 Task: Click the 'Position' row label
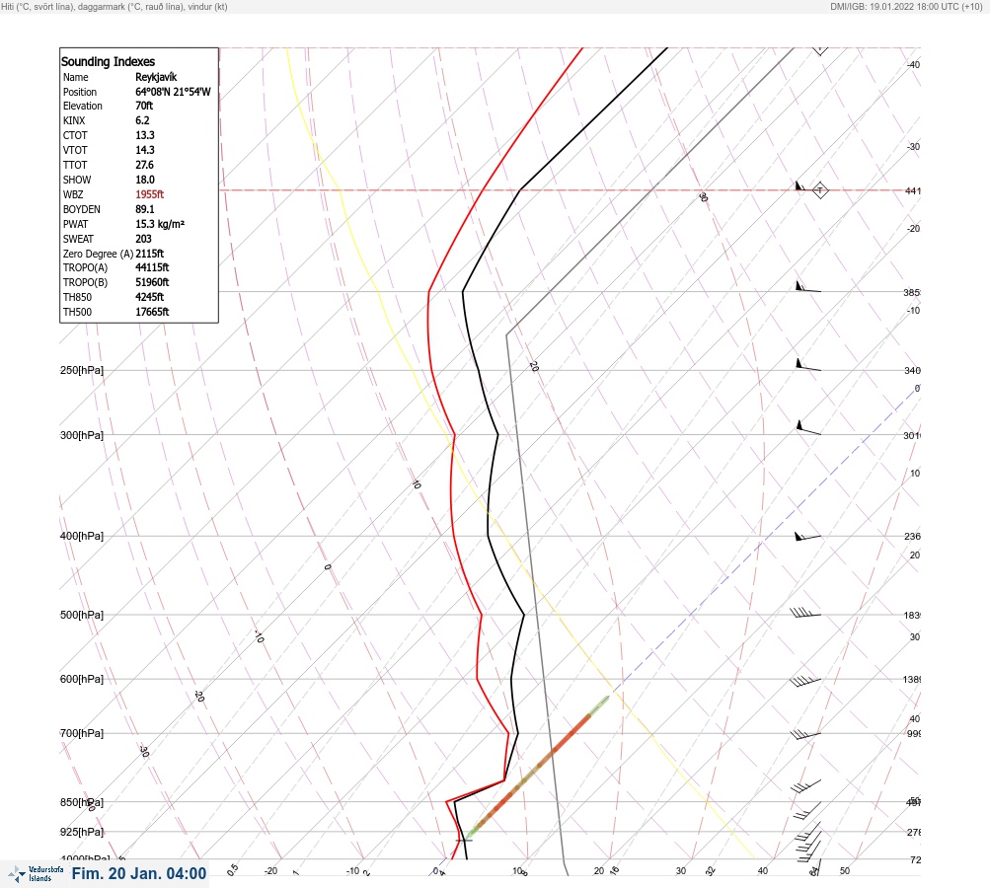(x=80, y=92)
